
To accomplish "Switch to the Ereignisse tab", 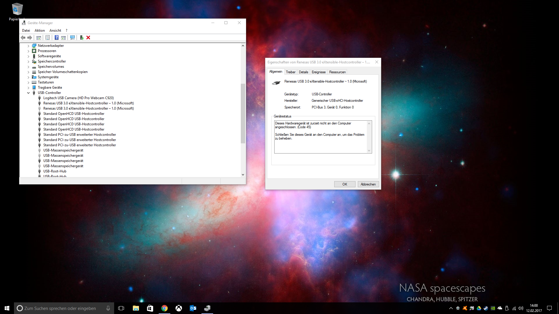I will point(319,72).
